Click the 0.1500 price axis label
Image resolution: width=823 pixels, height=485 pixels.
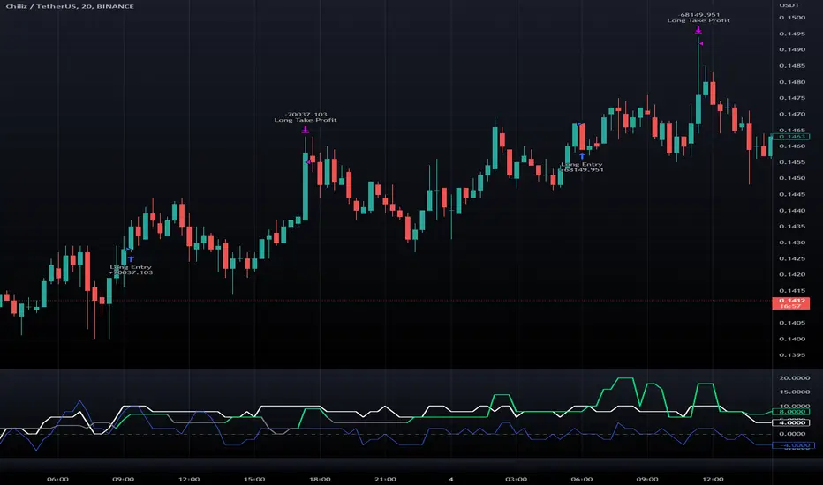[792, 18]
